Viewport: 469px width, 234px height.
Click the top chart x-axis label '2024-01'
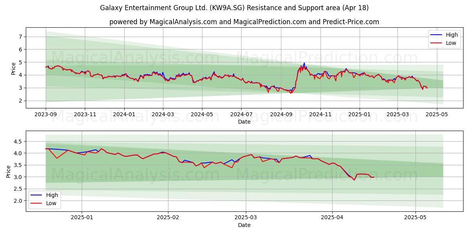pyautogui.click(x=124, y=115)
